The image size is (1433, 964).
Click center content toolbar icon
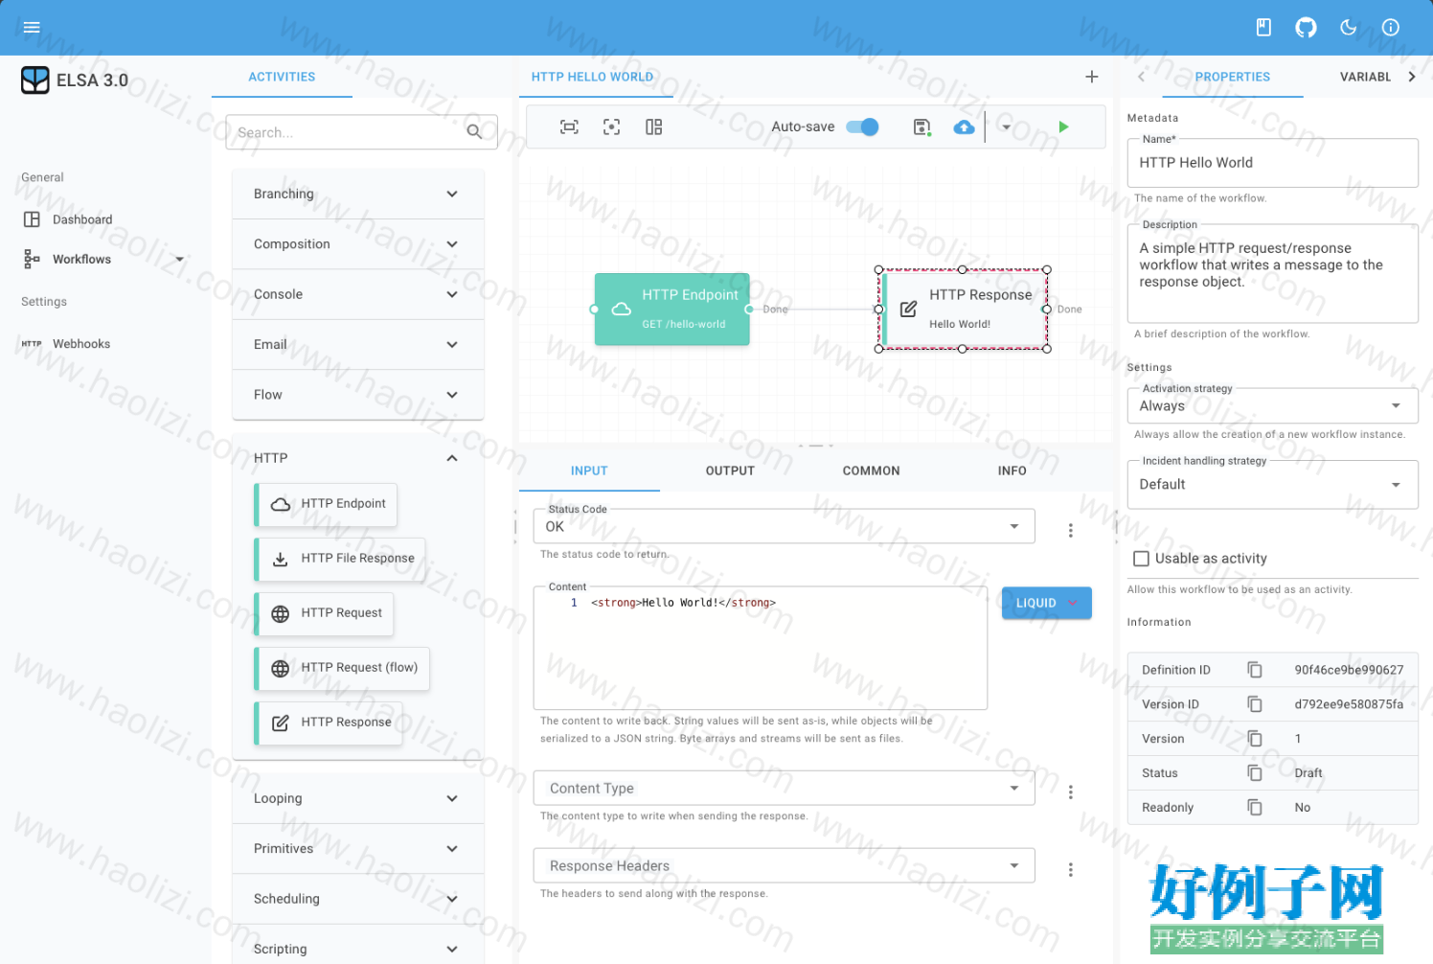[611, 126]
